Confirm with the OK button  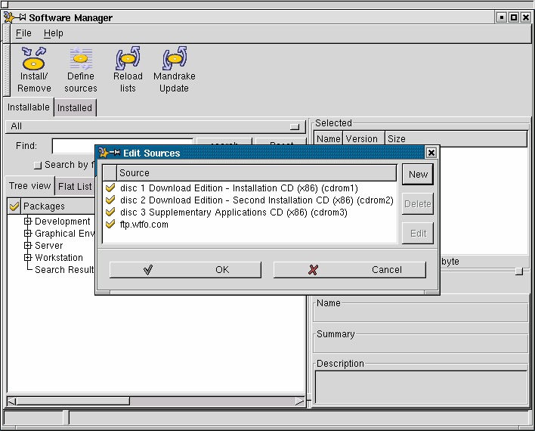[x=185, y=270]
